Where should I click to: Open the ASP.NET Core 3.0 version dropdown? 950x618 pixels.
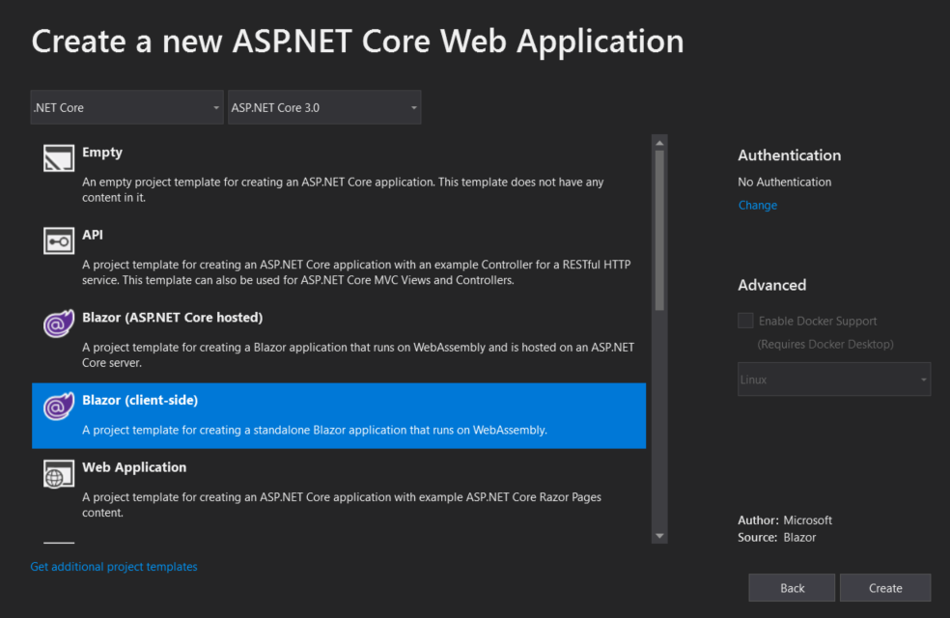click(324, 107)
